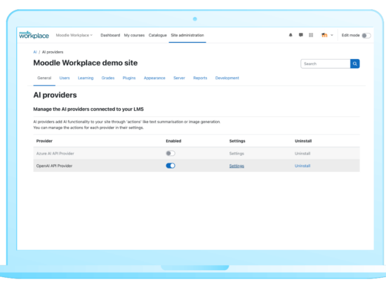Switch to the Users tab

[x=65, y=78]
